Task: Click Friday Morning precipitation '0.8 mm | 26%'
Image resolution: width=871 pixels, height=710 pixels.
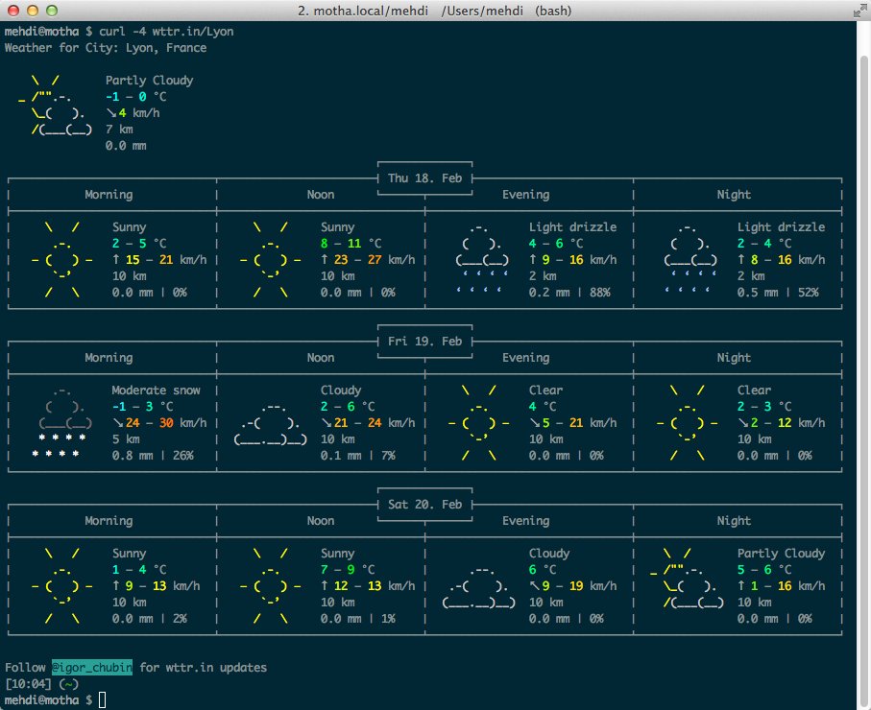Action: pos(153,456)
